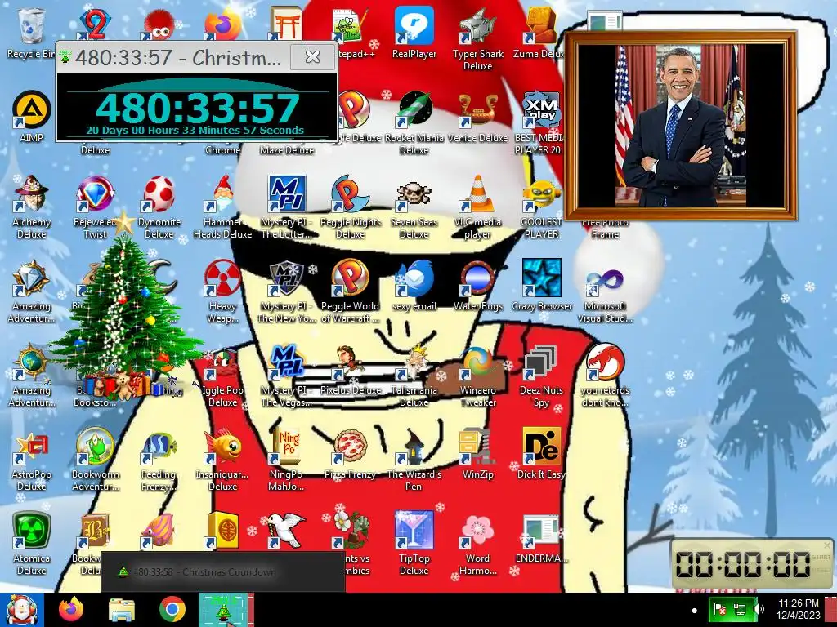Open the volume tray icon

coord(759,609)
